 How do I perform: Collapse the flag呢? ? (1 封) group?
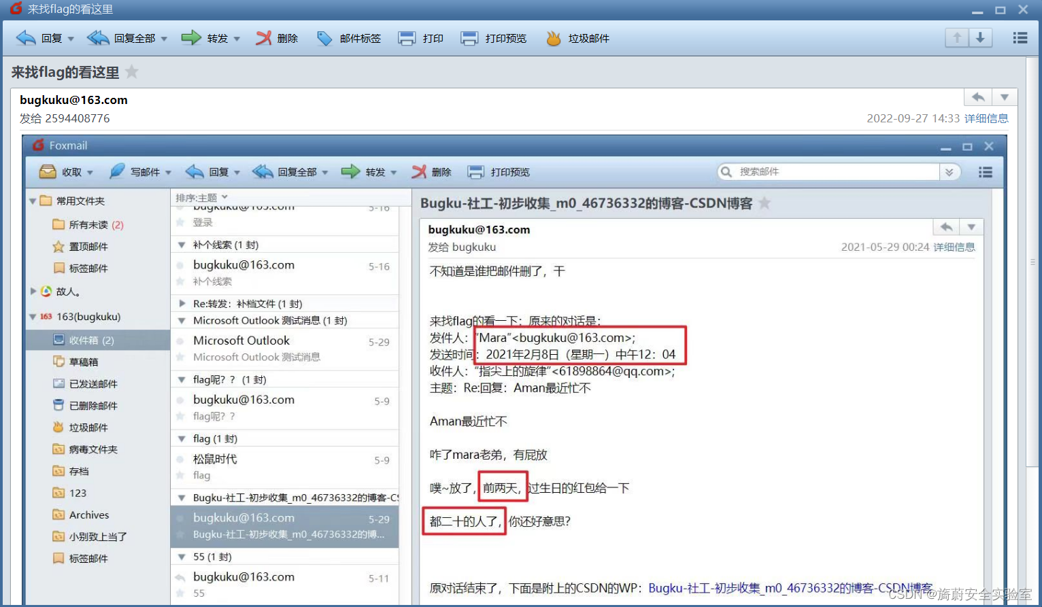(182, 380)
